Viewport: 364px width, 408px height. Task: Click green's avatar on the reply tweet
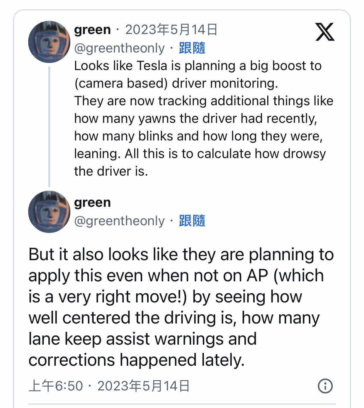click(49, 212)
